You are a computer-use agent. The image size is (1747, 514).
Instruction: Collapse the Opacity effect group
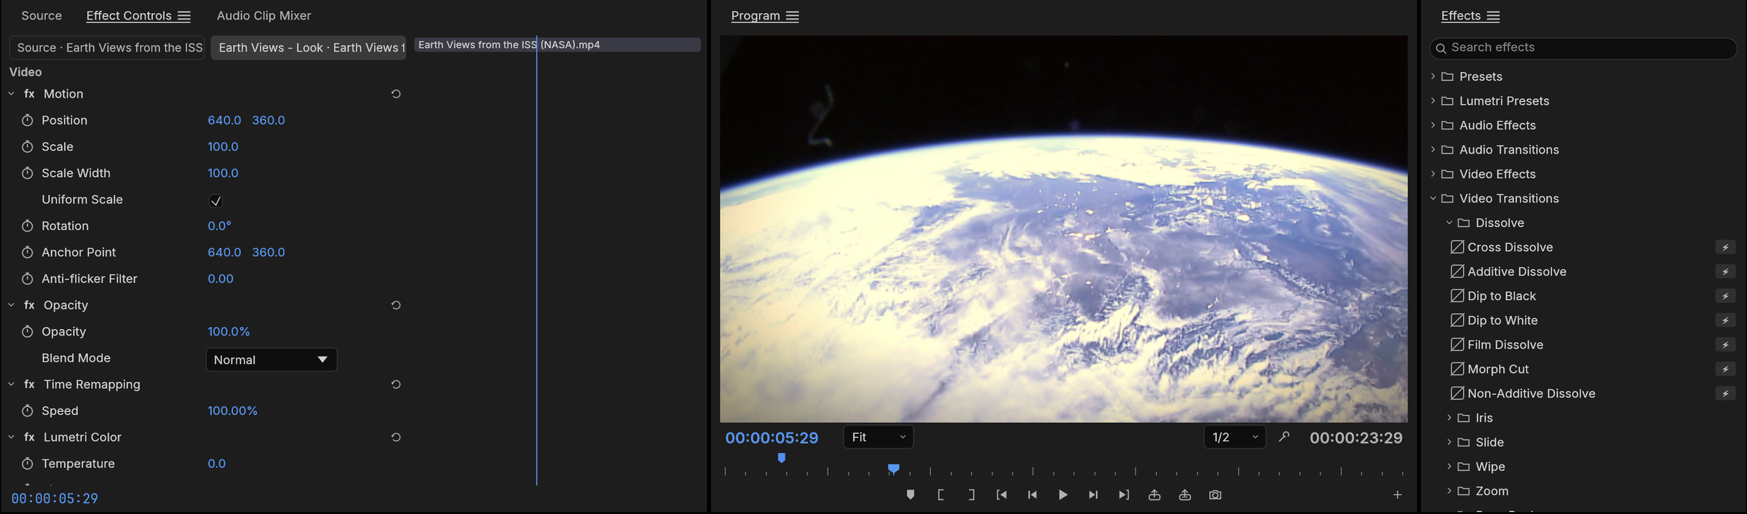pyautogui.click(x=11, y=305)
